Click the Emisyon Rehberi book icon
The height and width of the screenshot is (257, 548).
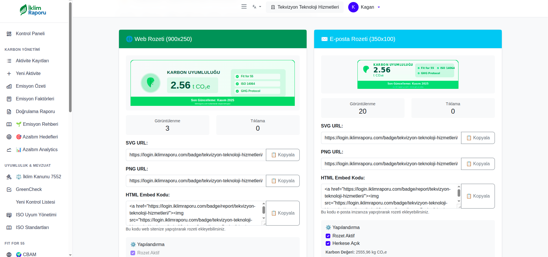tap(9, 124)
